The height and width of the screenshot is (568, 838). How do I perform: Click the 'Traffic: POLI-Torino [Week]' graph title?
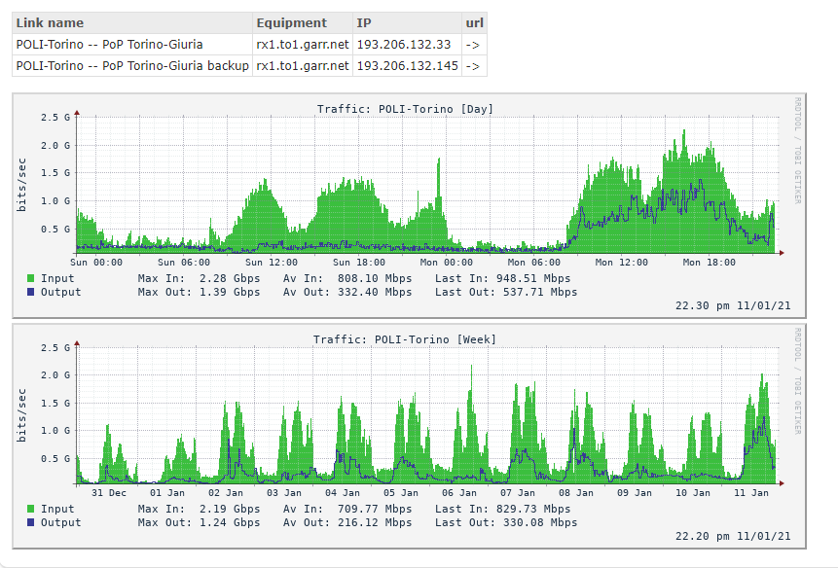click(405, 339)
